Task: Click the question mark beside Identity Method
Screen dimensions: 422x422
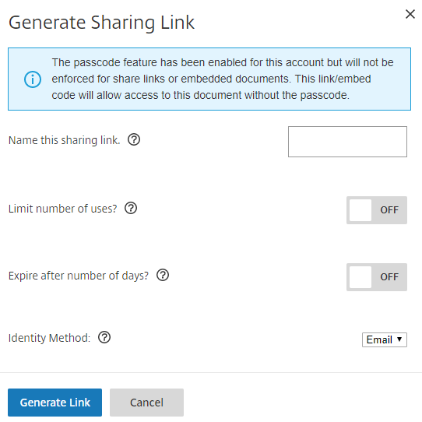Action: coord(104,337)
